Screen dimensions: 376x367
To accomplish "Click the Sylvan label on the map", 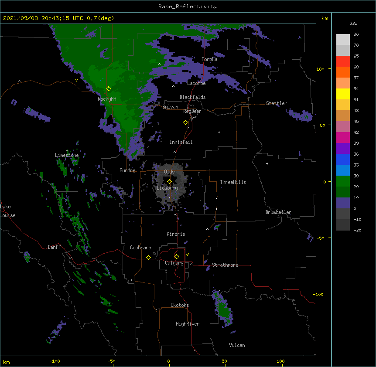I will point(170,107).
